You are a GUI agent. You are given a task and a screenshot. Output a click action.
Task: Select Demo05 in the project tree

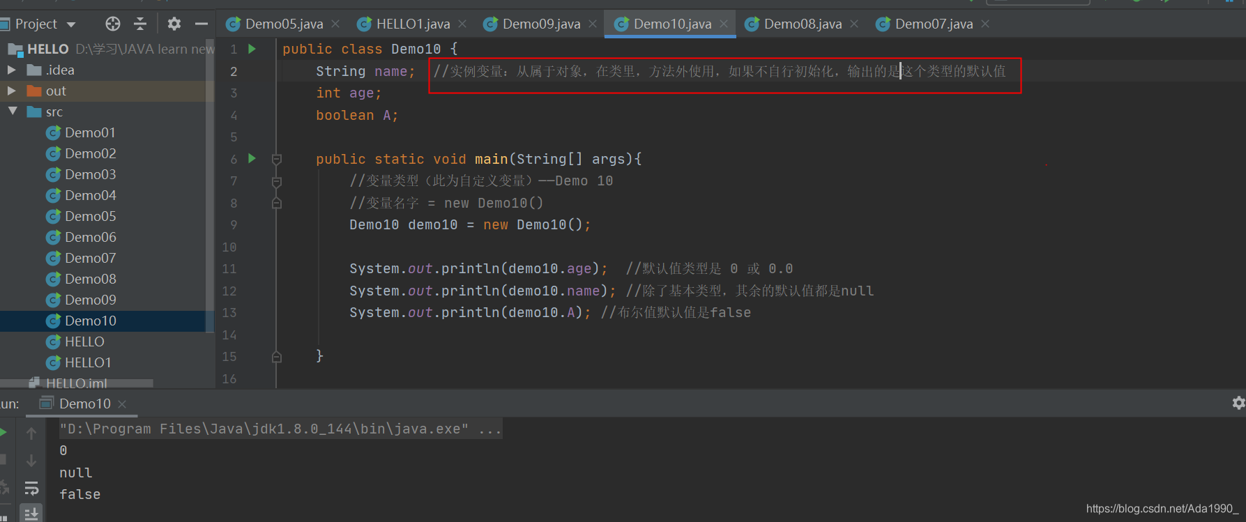coord(90,216)
